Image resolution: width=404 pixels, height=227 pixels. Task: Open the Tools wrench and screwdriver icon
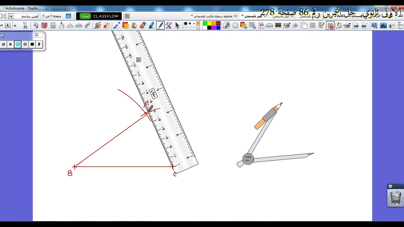click(169, 25)
